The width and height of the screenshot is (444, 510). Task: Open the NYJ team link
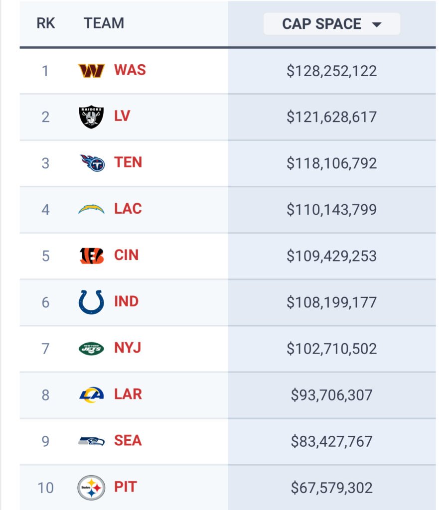click(x=128, y=348)
